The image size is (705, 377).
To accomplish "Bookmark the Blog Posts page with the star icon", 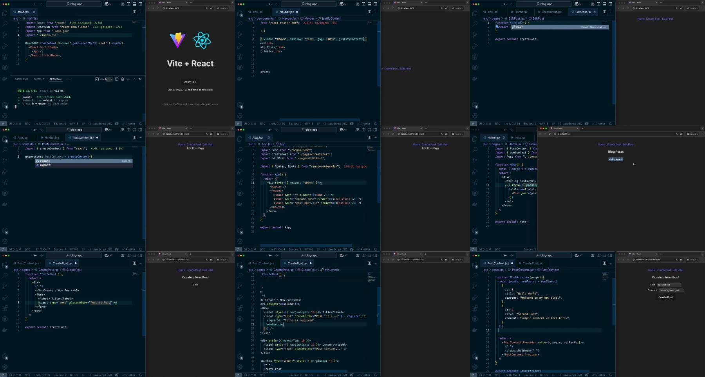I will (x=681, y=134).
